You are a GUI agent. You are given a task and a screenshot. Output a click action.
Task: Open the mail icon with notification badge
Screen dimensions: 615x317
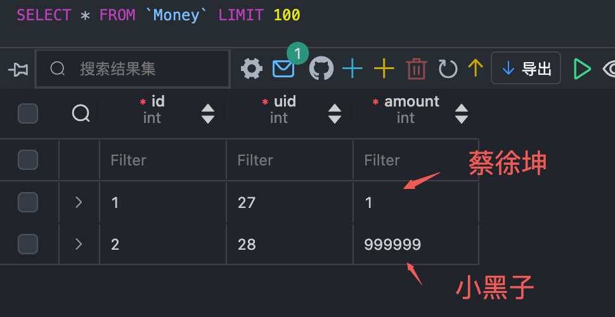tap(283, 68)
